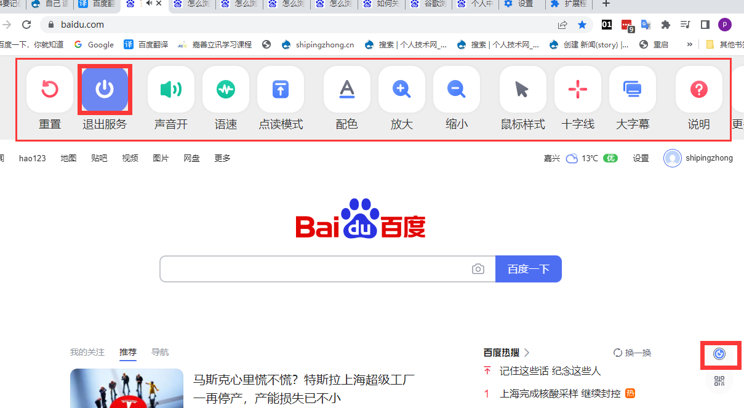This screenshot has height=408, width=744.
Task: Click the camera image search icon
Action: [x=478, y=269]
